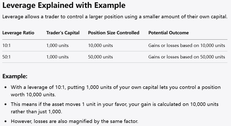Click the bullet dot before "With a leverage"
231x126 pixels.
[x=6, y=87]
